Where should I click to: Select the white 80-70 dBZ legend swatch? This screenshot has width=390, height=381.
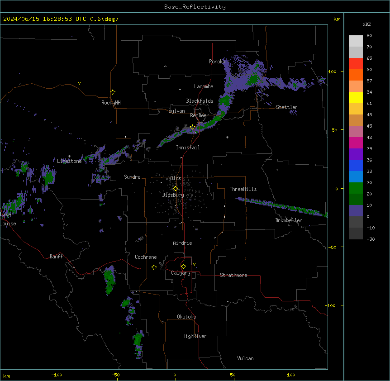356,41
